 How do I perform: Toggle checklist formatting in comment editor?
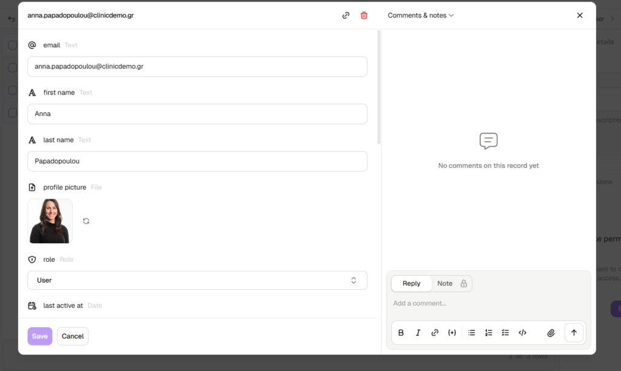pyautogui.click(x=505, y=333)
